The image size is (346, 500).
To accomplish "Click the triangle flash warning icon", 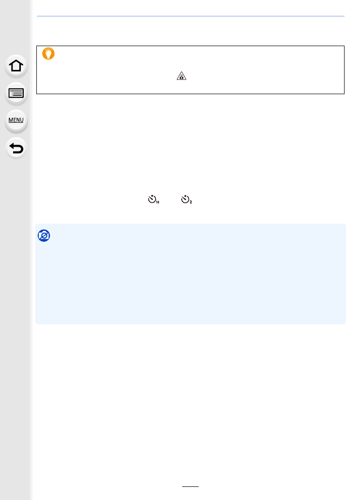I will pyautogui.click(x=181, y=76).
